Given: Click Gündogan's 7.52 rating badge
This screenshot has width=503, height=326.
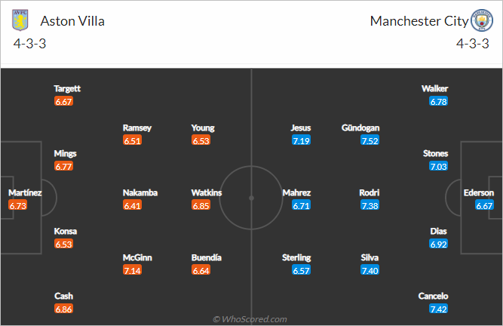Looking at the screenshot, I should click(370, 140).
